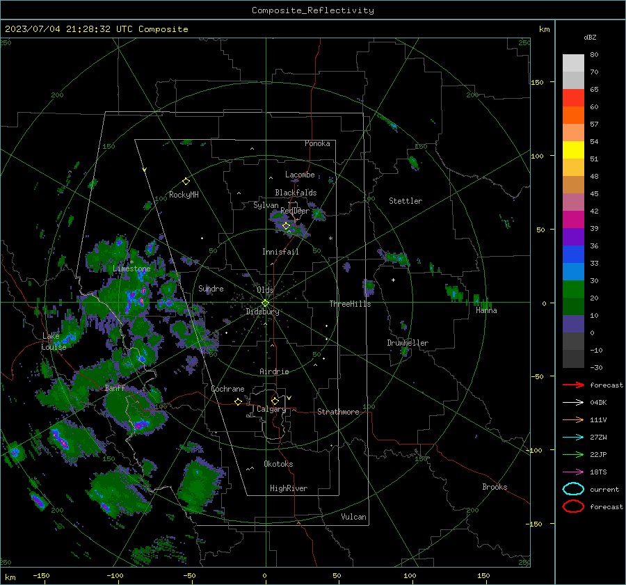Click the yellow diamond marker near Cochrane

click(238, 401)
